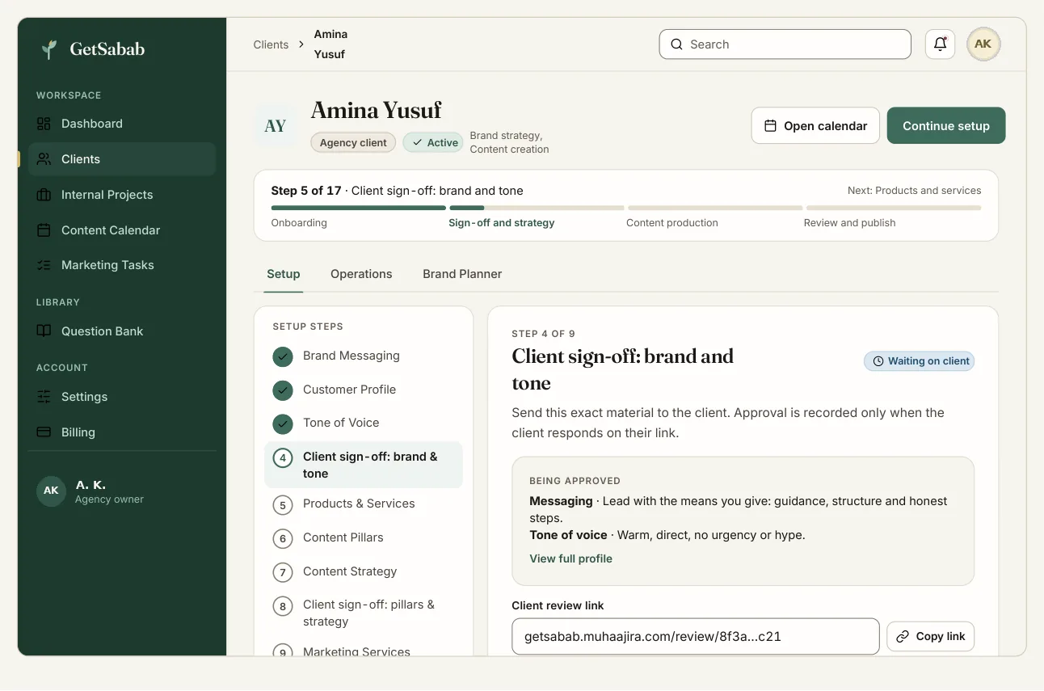Open Marketing Tasks from sidebar

click(x=122, y=265)
